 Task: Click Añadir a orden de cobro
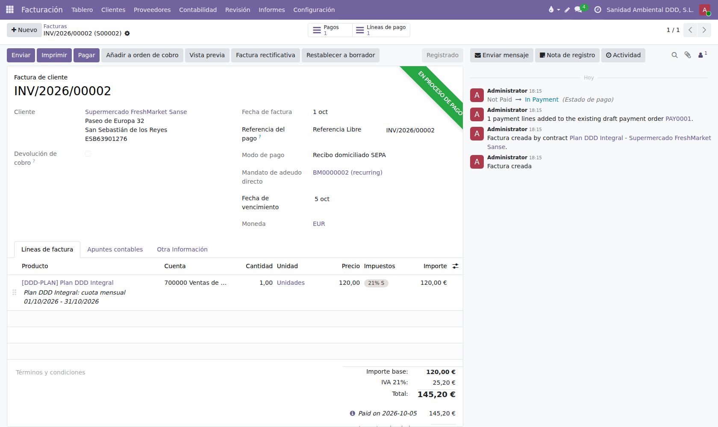coord(142,55)
